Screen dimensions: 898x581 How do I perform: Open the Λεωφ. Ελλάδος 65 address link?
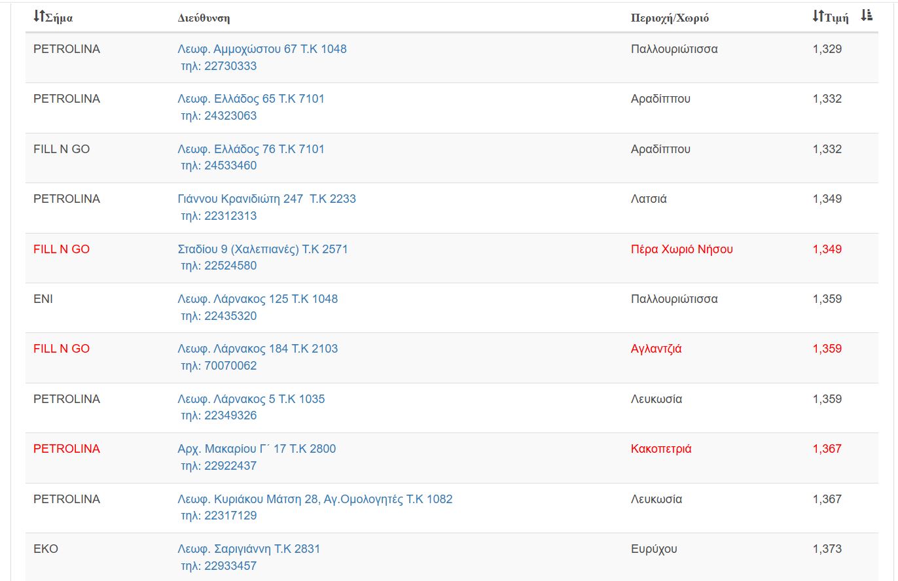click(x=251, y=99)
